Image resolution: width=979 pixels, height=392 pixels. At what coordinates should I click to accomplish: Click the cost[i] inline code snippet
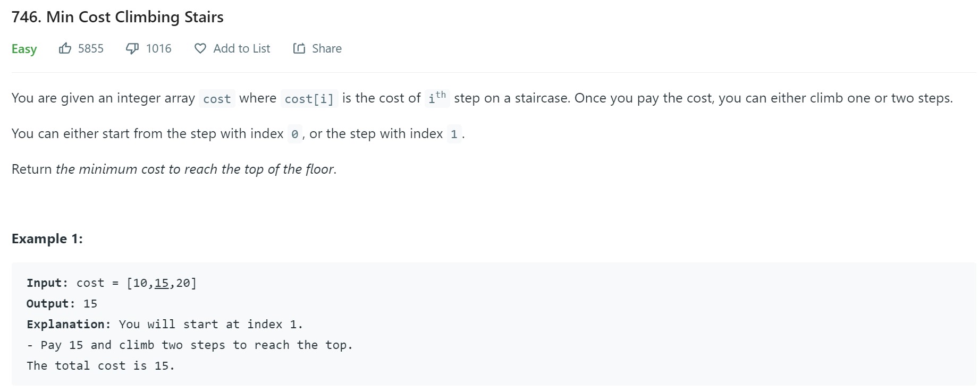tap(309, 99)
